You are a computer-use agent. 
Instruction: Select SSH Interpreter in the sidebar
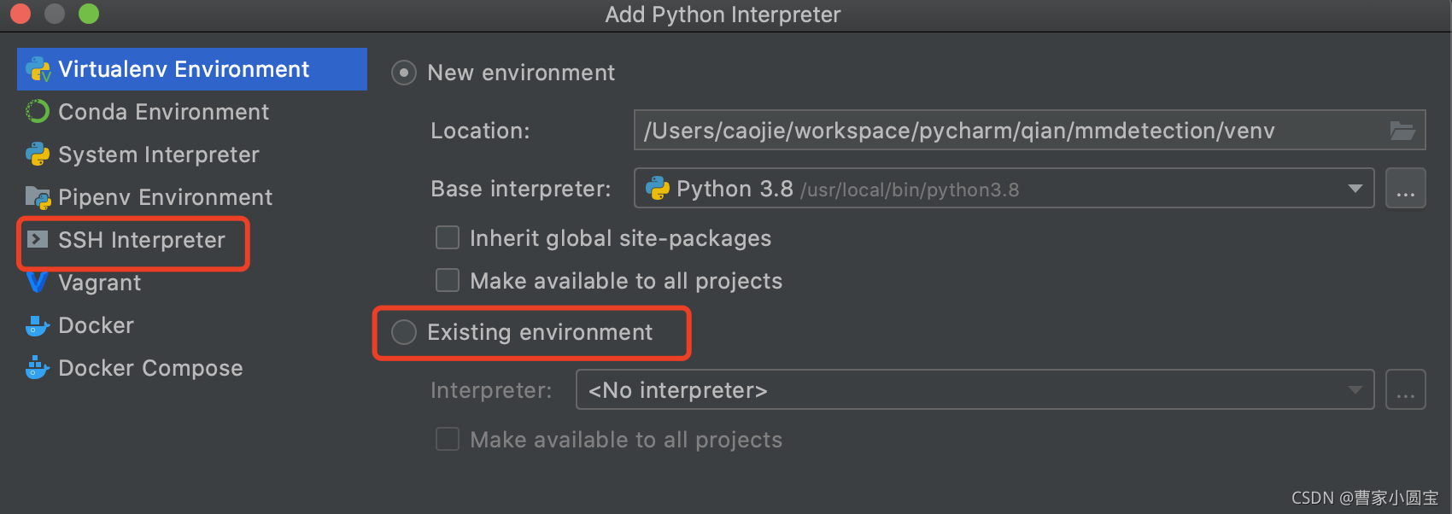pyautogui.click(x=142, y=241)
